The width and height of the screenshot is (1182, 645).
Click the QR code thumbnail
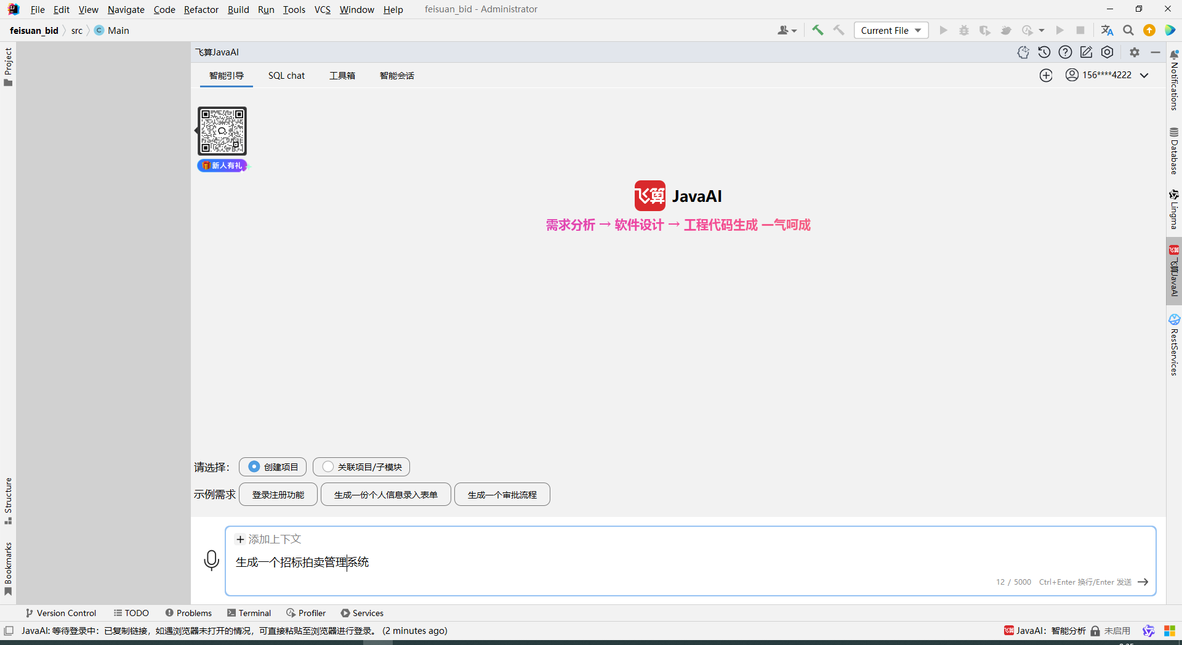222,130
